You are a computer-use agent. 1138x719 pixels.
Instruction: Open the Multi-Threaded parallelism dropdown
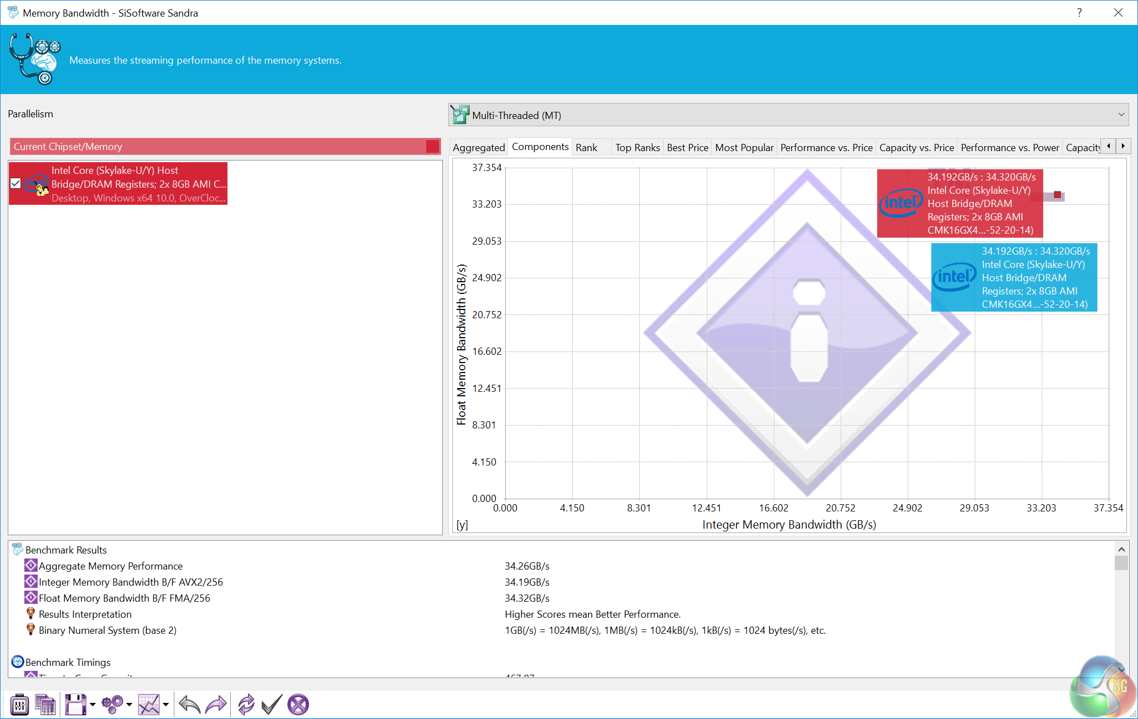[x=1121, y=115]
